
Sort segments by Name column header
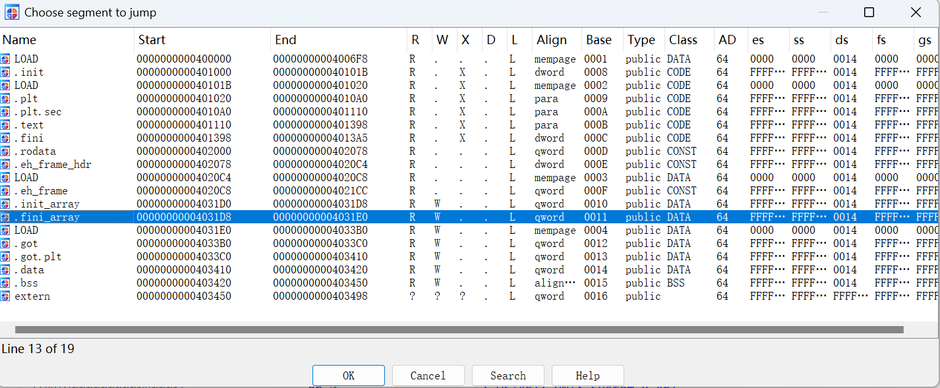[20, 40]
